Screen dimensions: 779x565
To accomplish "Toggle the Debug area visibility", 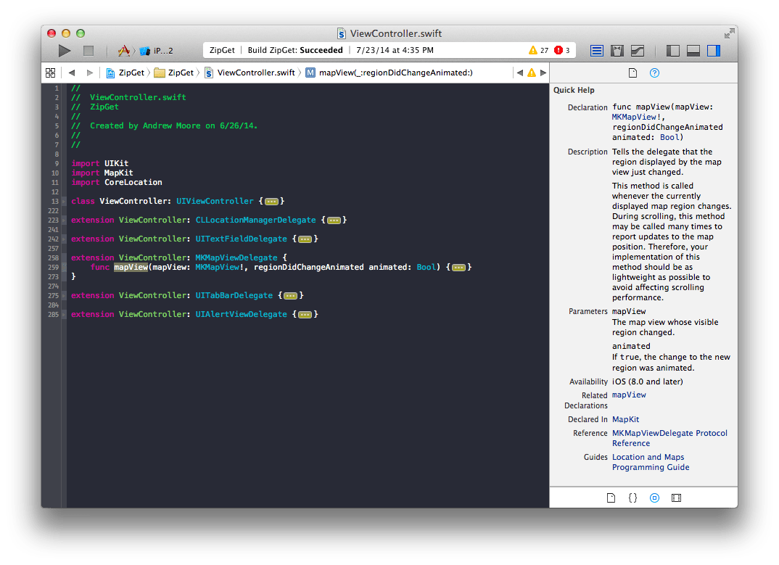I will (693, 51).
